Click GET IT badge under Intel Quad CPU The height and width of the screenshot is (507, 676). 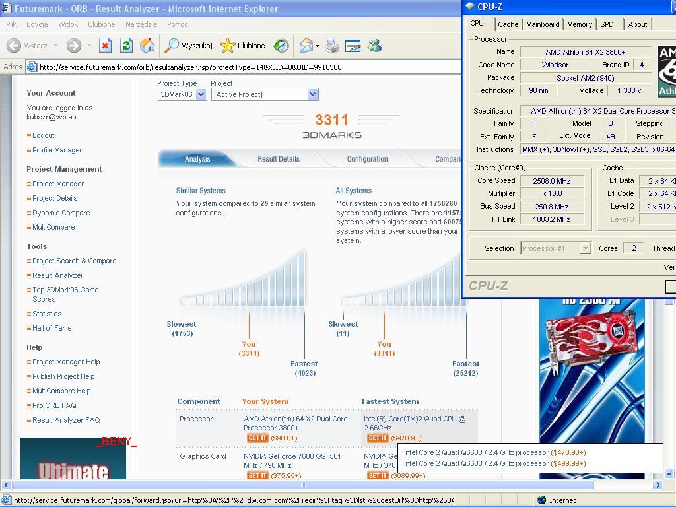coord(378,438)
